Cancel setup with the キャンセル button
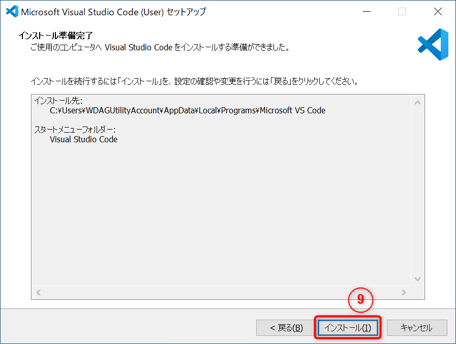Image resolution: width=456 pixels, height=344 pixels. click(x=417, y=328)
